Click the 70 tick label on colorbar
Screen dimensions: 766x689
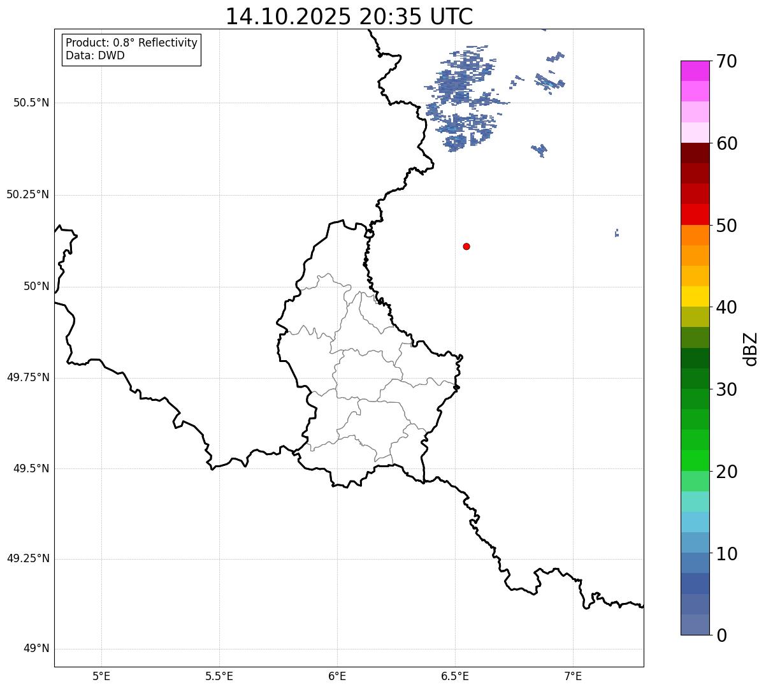tap(726, 61)
